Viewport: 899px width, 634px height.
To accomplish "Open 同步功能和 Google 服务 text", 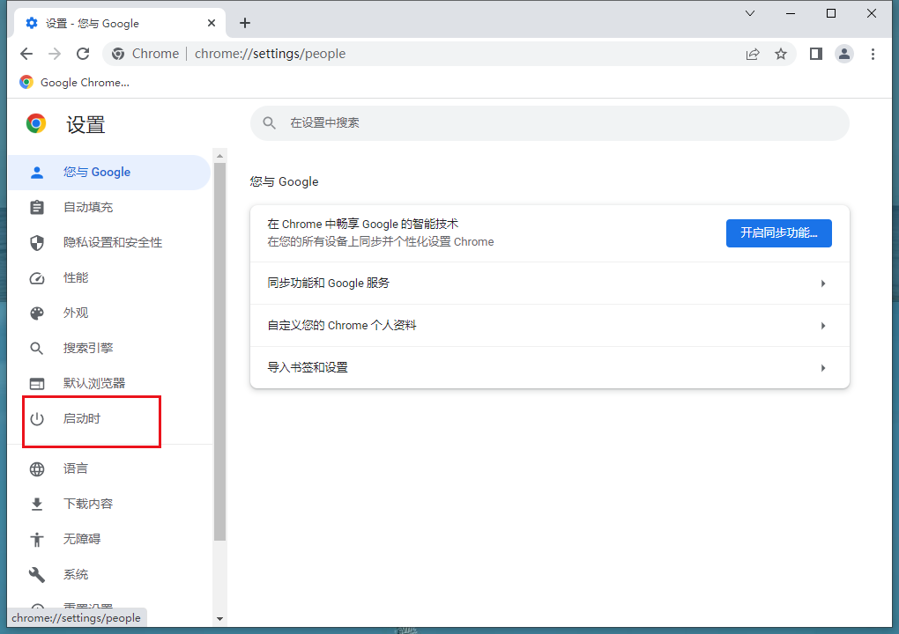I will pos(328,283).
